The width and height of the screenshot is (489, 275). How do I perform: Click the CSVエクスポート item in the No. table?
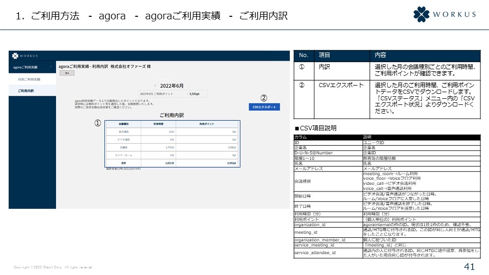341,85
